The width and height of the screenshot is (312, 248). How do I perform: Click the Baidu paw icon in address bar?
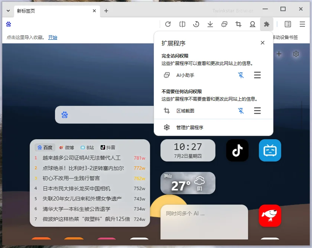[9, 24]
